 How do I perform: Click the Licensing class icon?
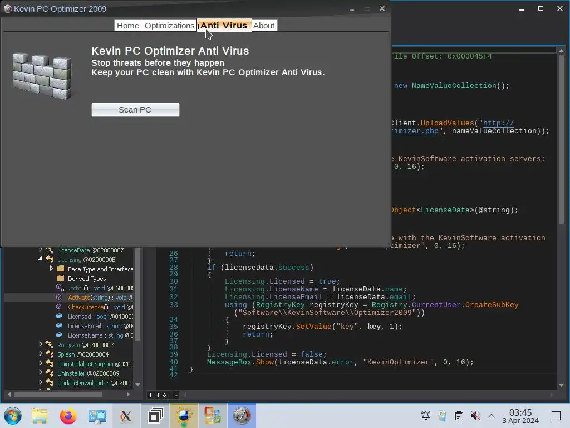point(50,260)
